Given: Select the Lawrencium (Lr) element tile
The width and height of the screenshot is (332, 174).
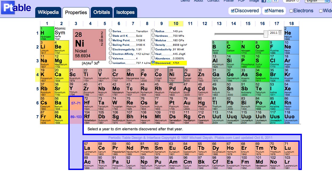Looking at the screenshot, I should point(291,162).
